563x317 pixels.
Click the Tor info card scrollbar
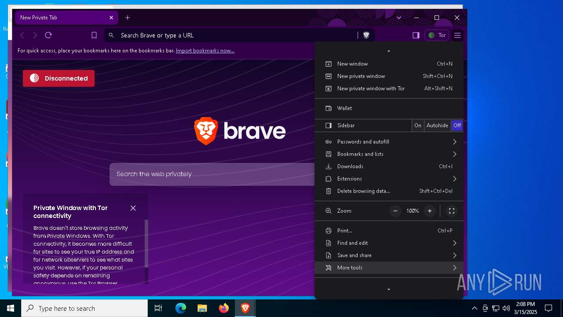click(146, 243)
